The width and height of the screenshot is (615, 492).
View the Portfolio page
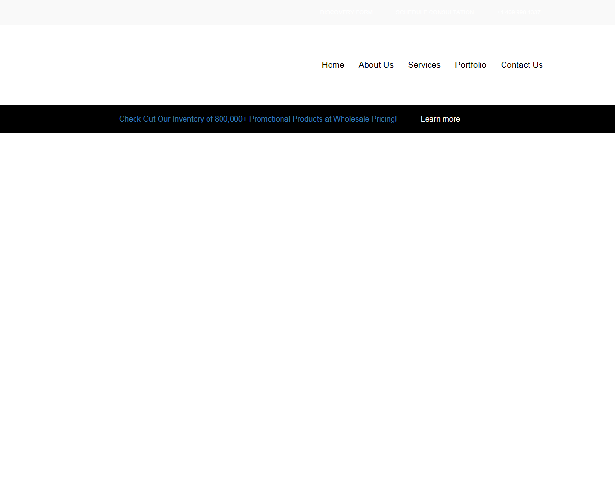click(x=470, y=65)
